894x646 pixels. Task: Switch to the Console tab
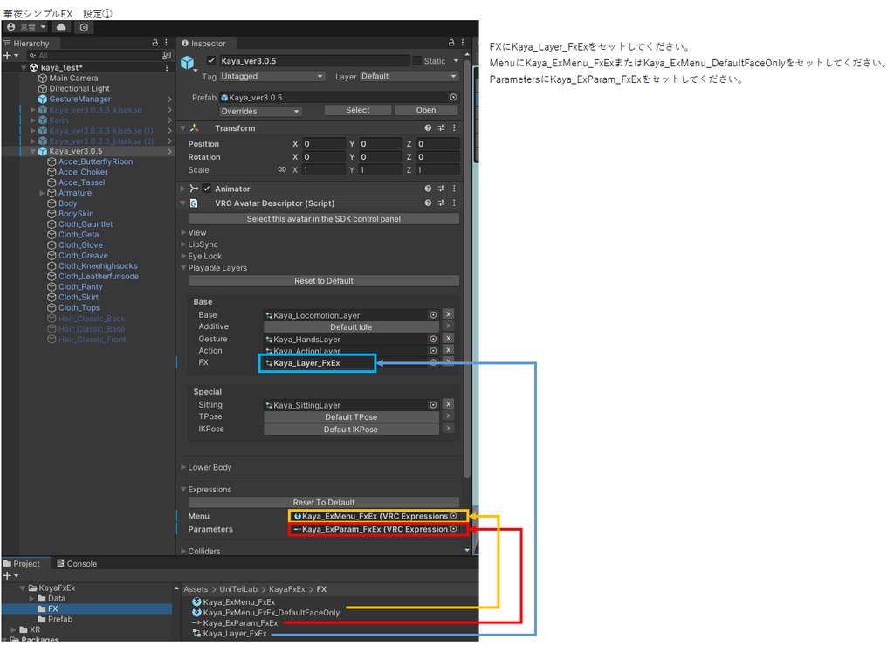point(77,564)
